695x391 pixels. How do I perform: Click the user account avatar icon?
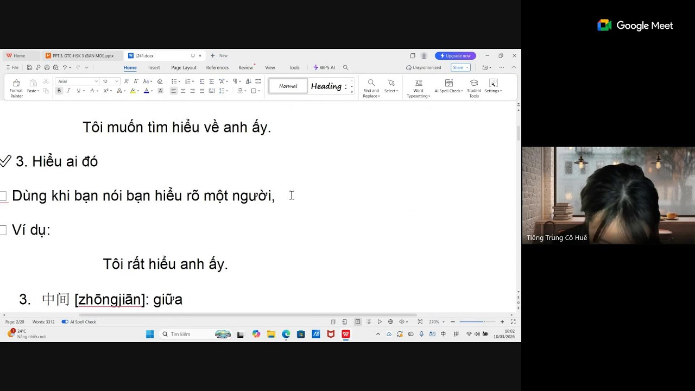click(x=424, y=56)
